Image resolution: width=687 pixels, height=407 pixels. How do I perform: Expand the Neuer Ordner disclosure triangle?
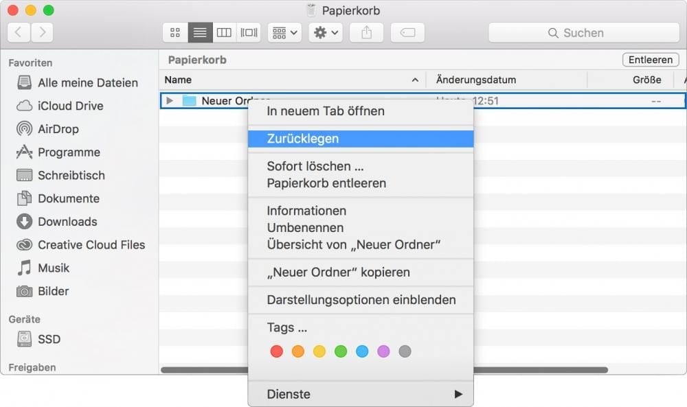170,100
